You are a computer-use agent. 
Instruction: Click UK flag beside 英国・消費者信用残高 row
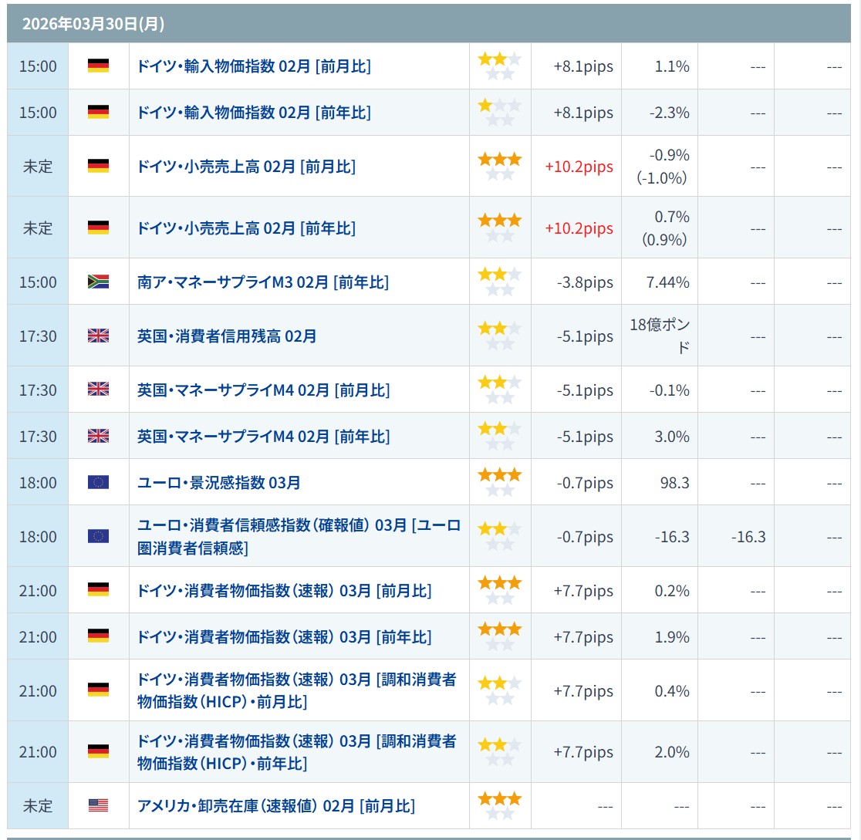pyautogui.click(x=98, y=336)
